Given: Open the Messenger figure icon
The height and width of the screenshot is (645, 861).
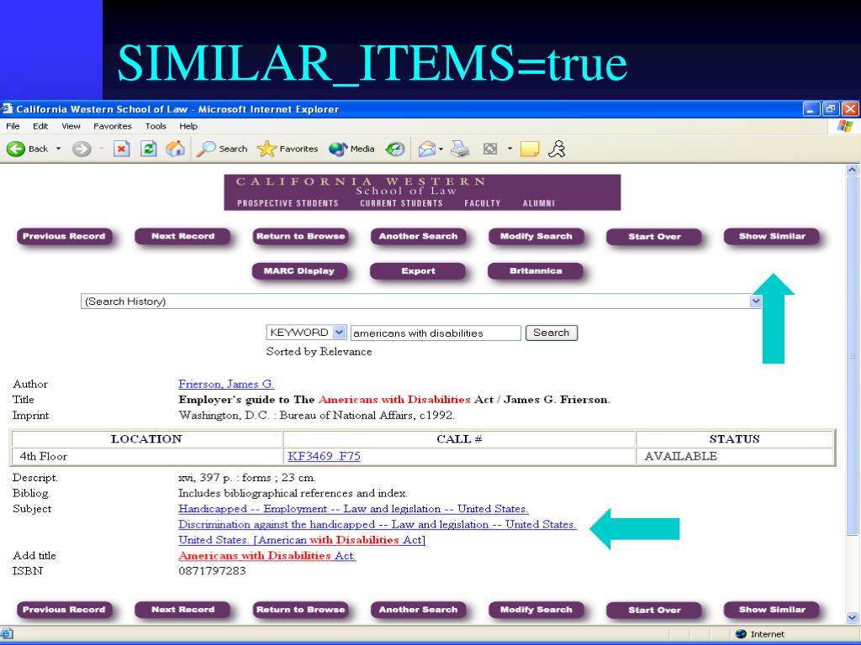Looking at the screenshot, I should [557, 149].
